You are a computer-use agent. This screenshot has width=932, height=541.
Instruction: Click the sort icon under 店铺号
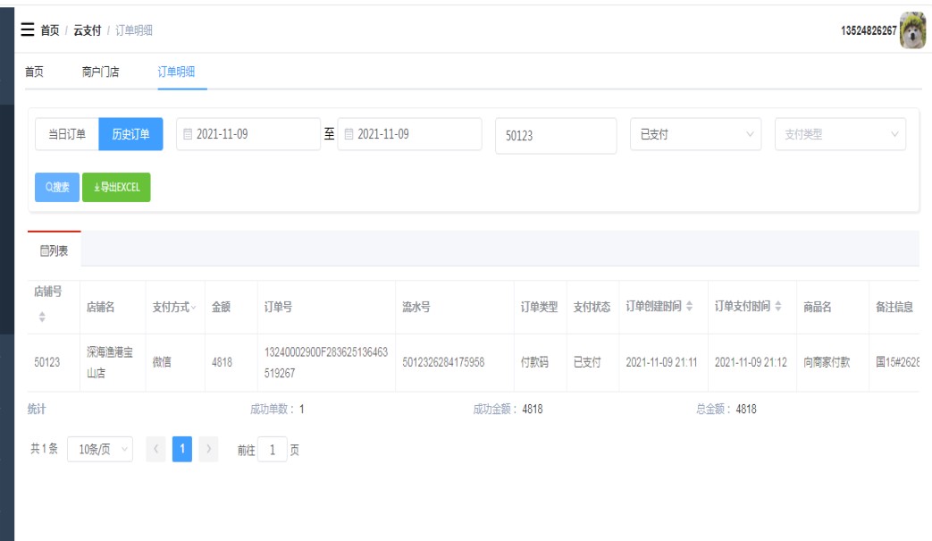click(41, 317)
